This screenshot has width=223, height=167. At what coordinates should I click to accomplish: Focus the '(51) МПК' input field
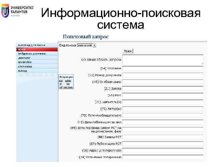coord(163,95)
